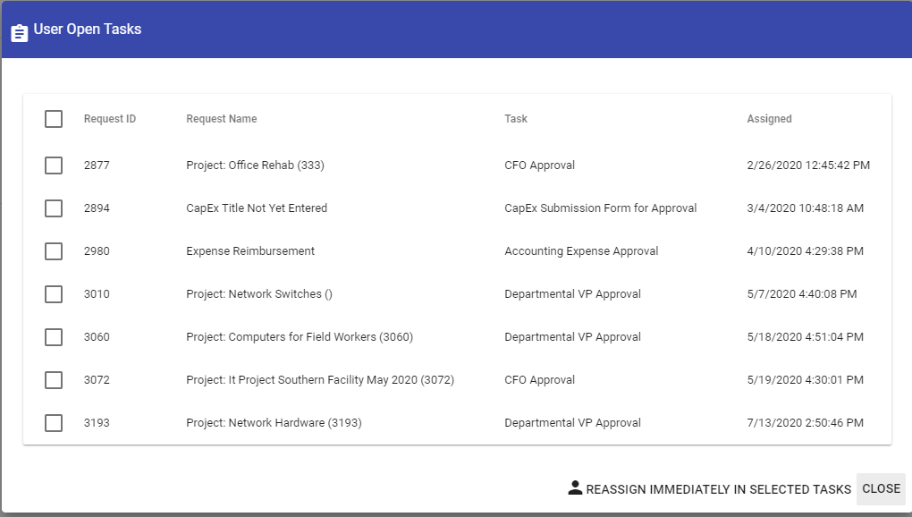This screenshot has width=912, height=517.
Task: Check the box for request 3072
Action: click(x=54, y=380)
